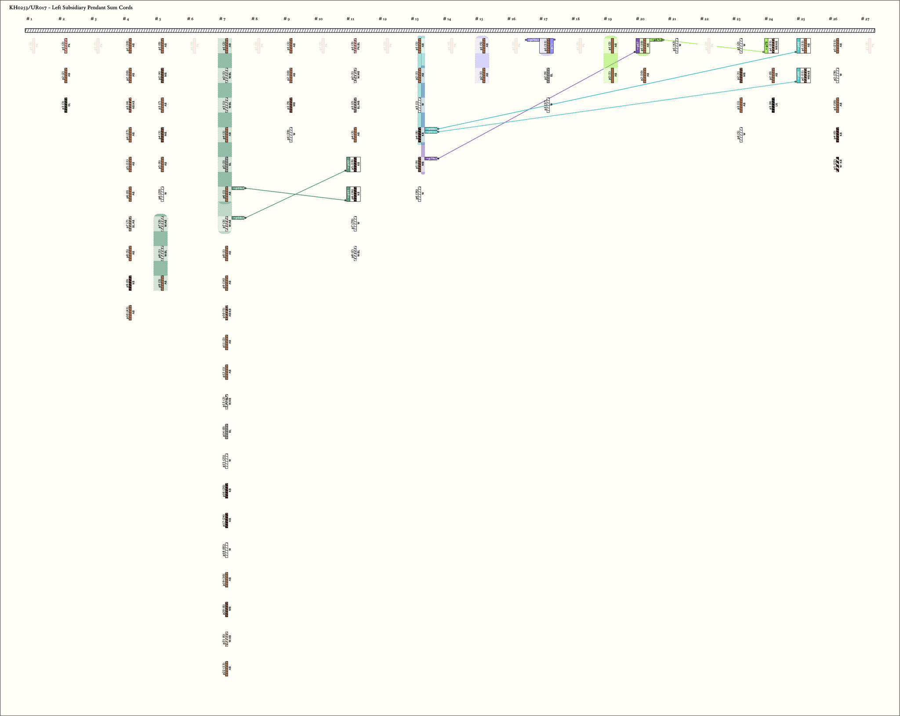Click the →p91s1 cyan link label
The height and width of the screenshot is (716, 900).
tap(431, 132)
